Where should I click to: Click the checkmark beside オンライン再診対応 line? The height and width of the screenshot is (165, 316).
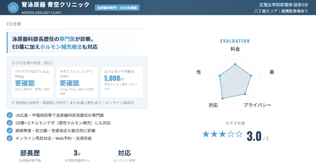tap(9, 138)
